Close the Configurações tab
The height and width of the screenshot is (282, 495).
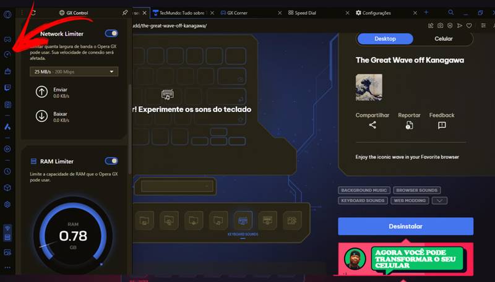point(415,13)
